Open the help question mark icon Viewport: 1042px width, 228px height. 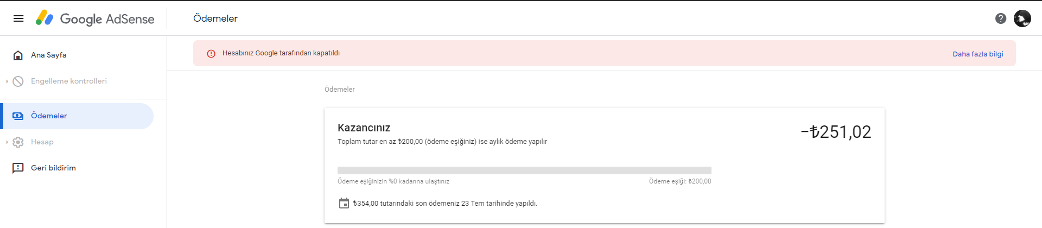click(x=1001, y=18)
